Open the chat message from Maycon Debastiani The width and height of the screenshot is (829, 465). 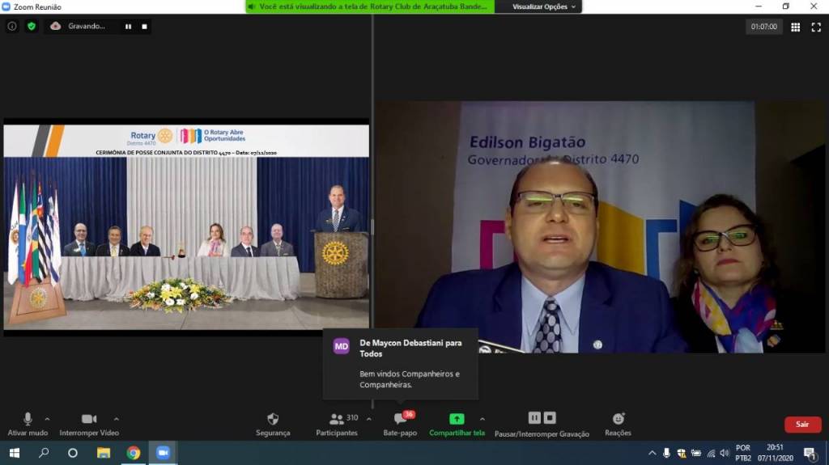[x=400, y=362]
